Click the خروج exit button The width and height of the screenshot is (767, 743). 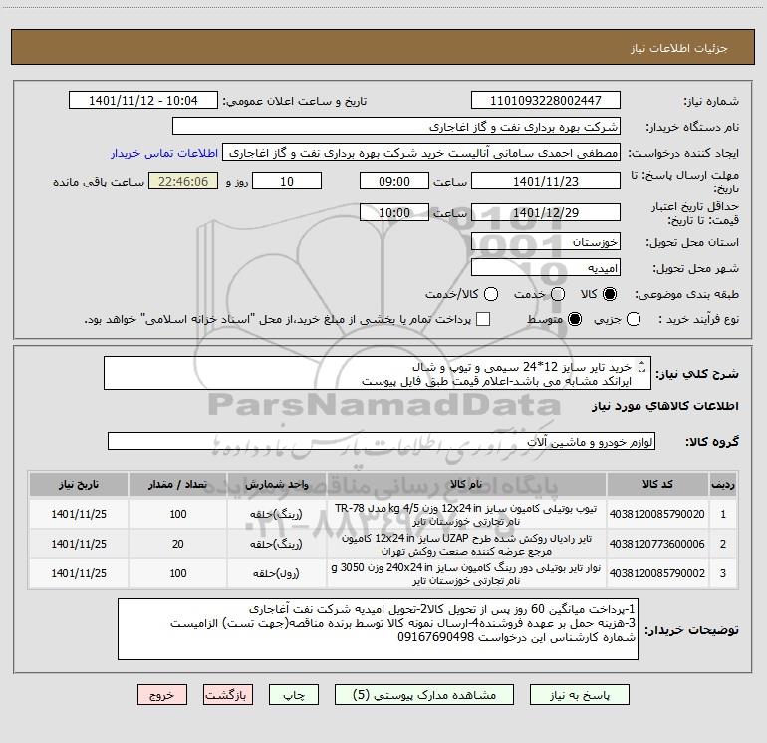[x=162, y=695]
